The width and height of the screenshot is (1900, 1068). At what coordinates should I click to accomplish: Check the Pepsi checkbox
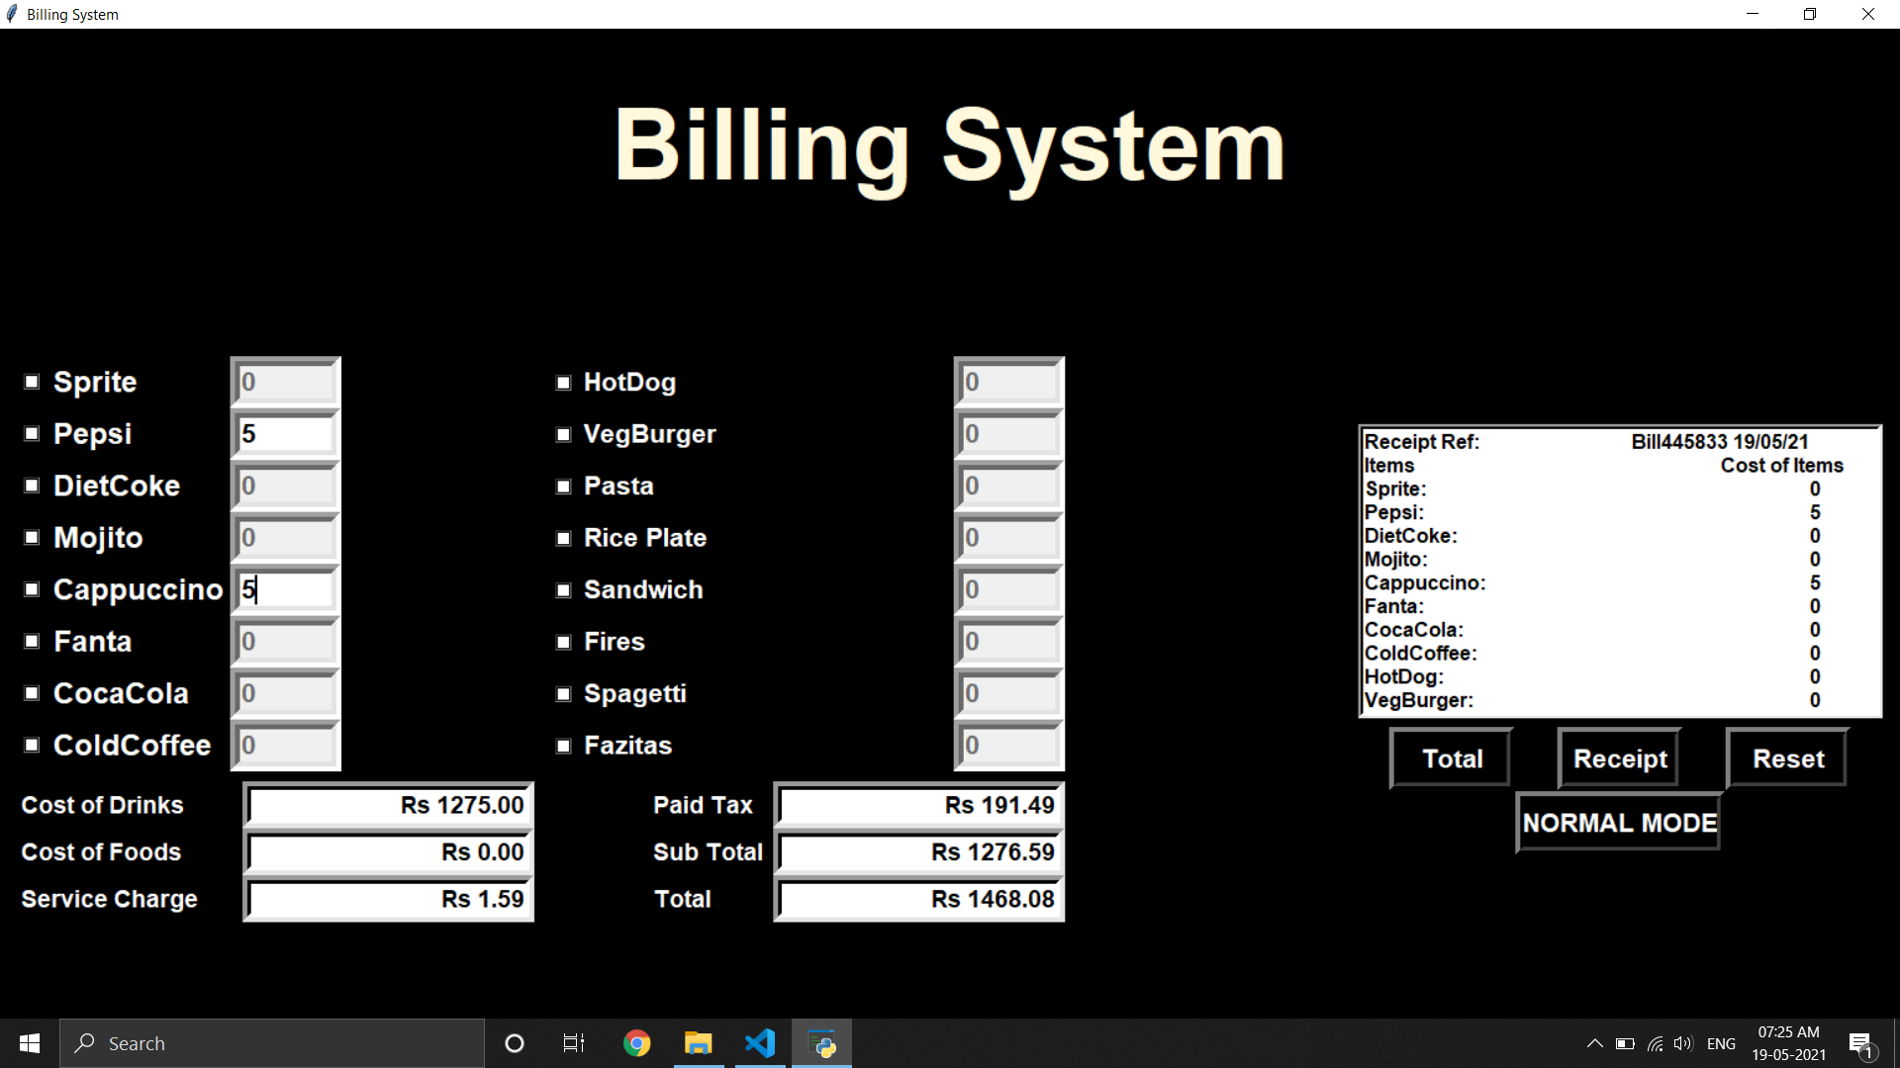pos(30,434)
